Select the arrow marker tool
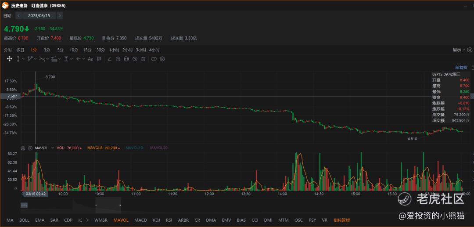474x227 pixels. point(78,59)
